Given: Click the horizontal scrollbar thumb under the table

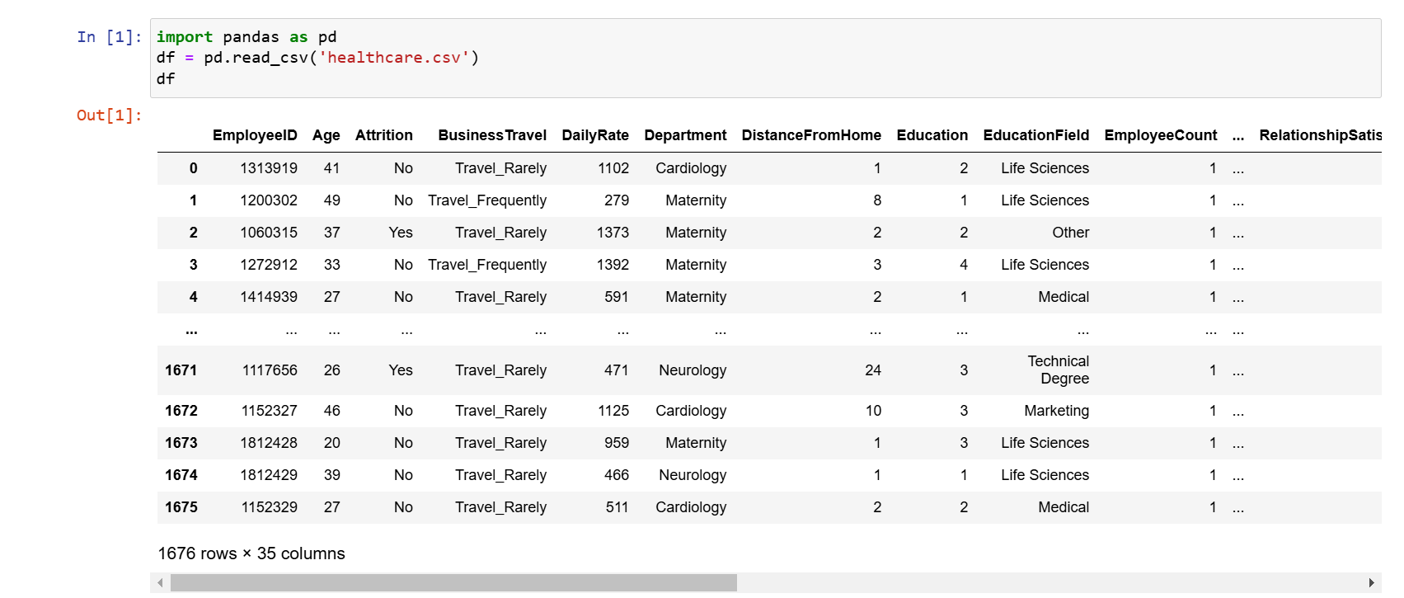Looking at the screenshot, I should 453,583.
